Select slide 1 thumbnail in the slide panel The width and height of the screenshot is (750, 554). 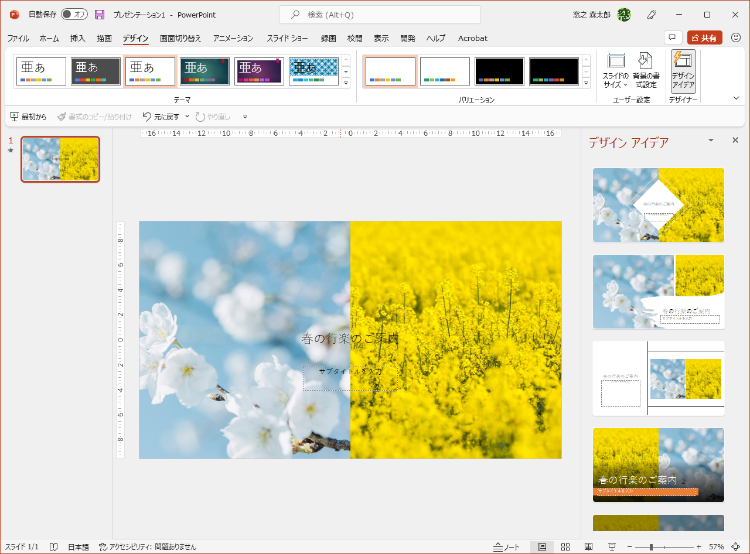click(60, 159)
